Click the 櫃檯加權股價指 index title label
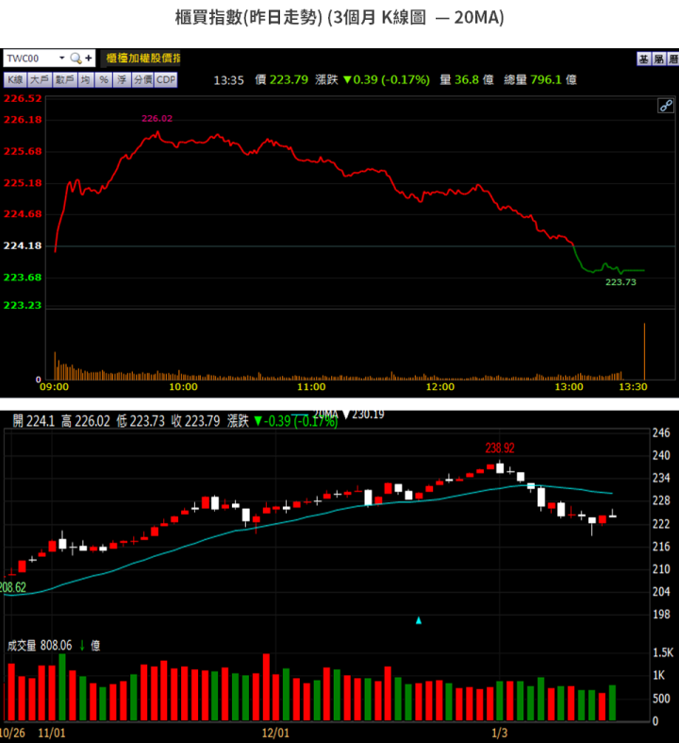Image resolution: width=679 pixels, height=743 pixels. tap(142, 59)
